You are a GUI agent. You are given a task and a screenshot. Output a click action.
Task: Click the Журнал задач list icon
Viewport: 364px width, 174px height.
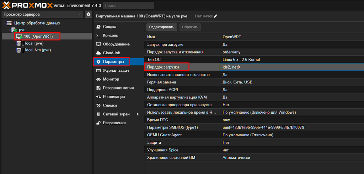98,71
